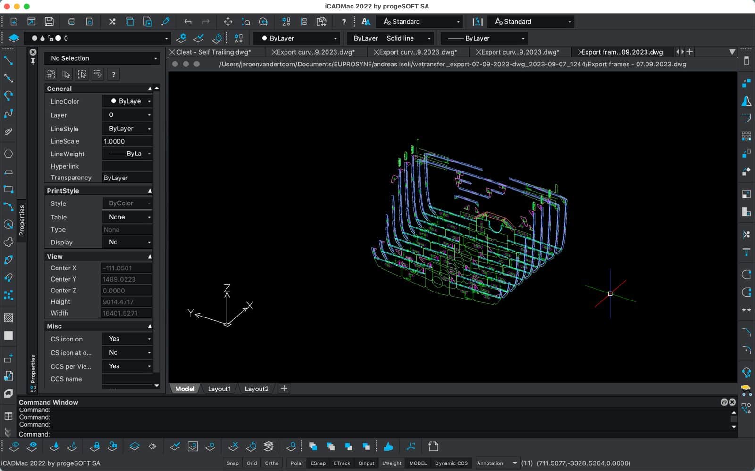
Task: Click the Print icon in toolbar
Action: [72, 22]
